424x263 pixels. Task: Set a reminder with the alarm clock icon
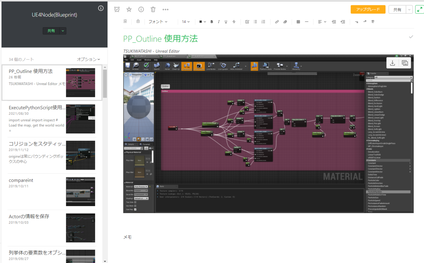click(117, 10)
